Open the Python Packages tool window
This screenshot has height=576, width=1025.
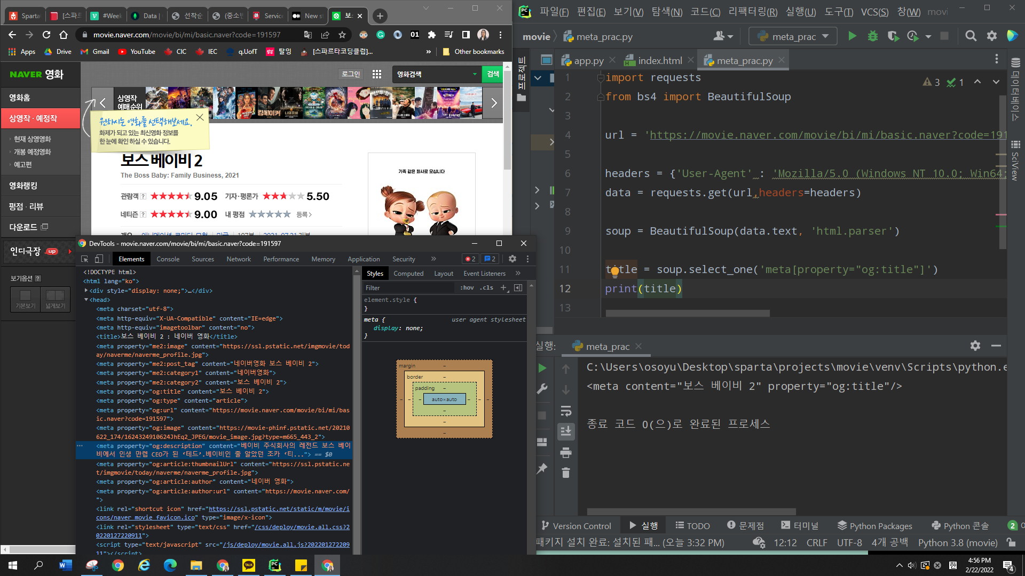(874, 526)
